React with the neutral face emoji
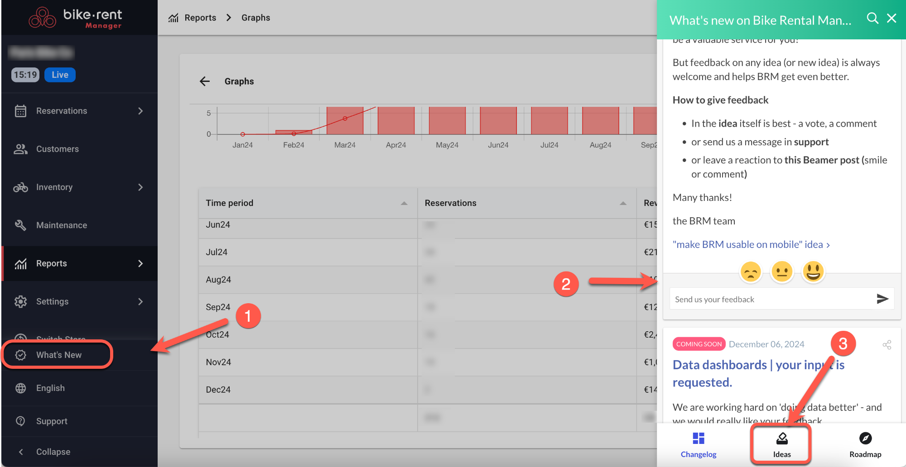 tap(782, 272)
